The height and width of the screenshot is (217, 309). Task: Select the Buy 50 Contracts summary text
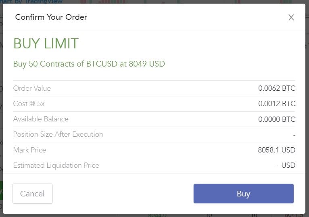(x=89, y=64)
